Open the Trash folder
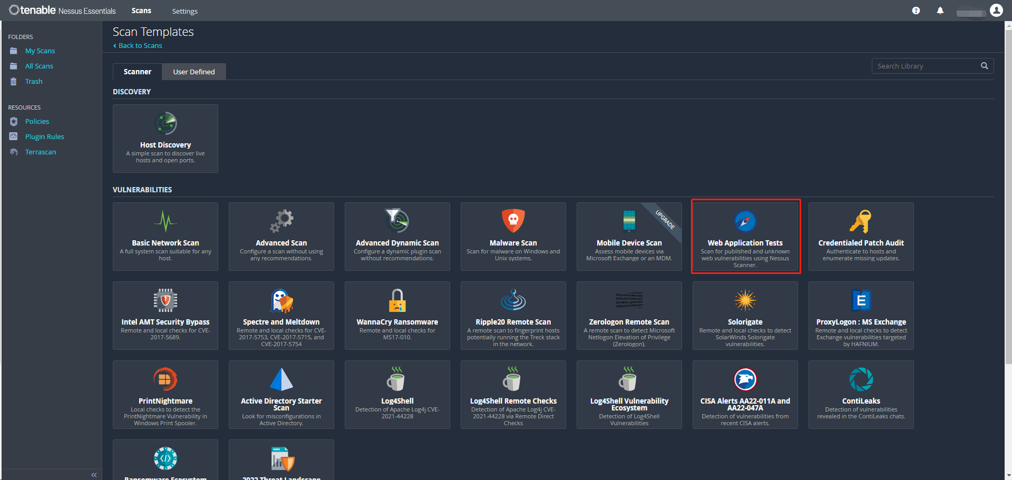 tap(34, 82)
